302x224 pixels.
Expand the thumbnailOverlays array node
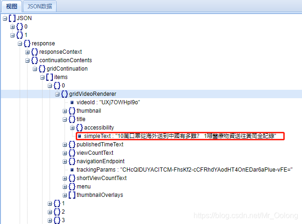[x=65, y=195]
